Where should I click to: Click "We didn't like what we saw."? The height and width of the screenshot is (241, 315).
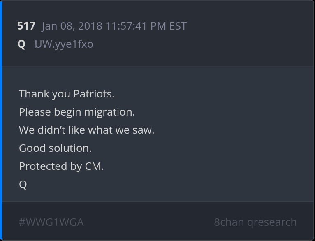[86, 130]
